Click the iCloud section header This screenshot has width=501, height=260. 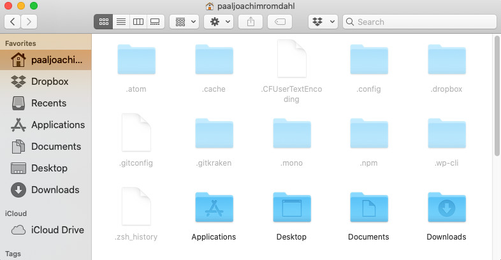coord(16,213)
